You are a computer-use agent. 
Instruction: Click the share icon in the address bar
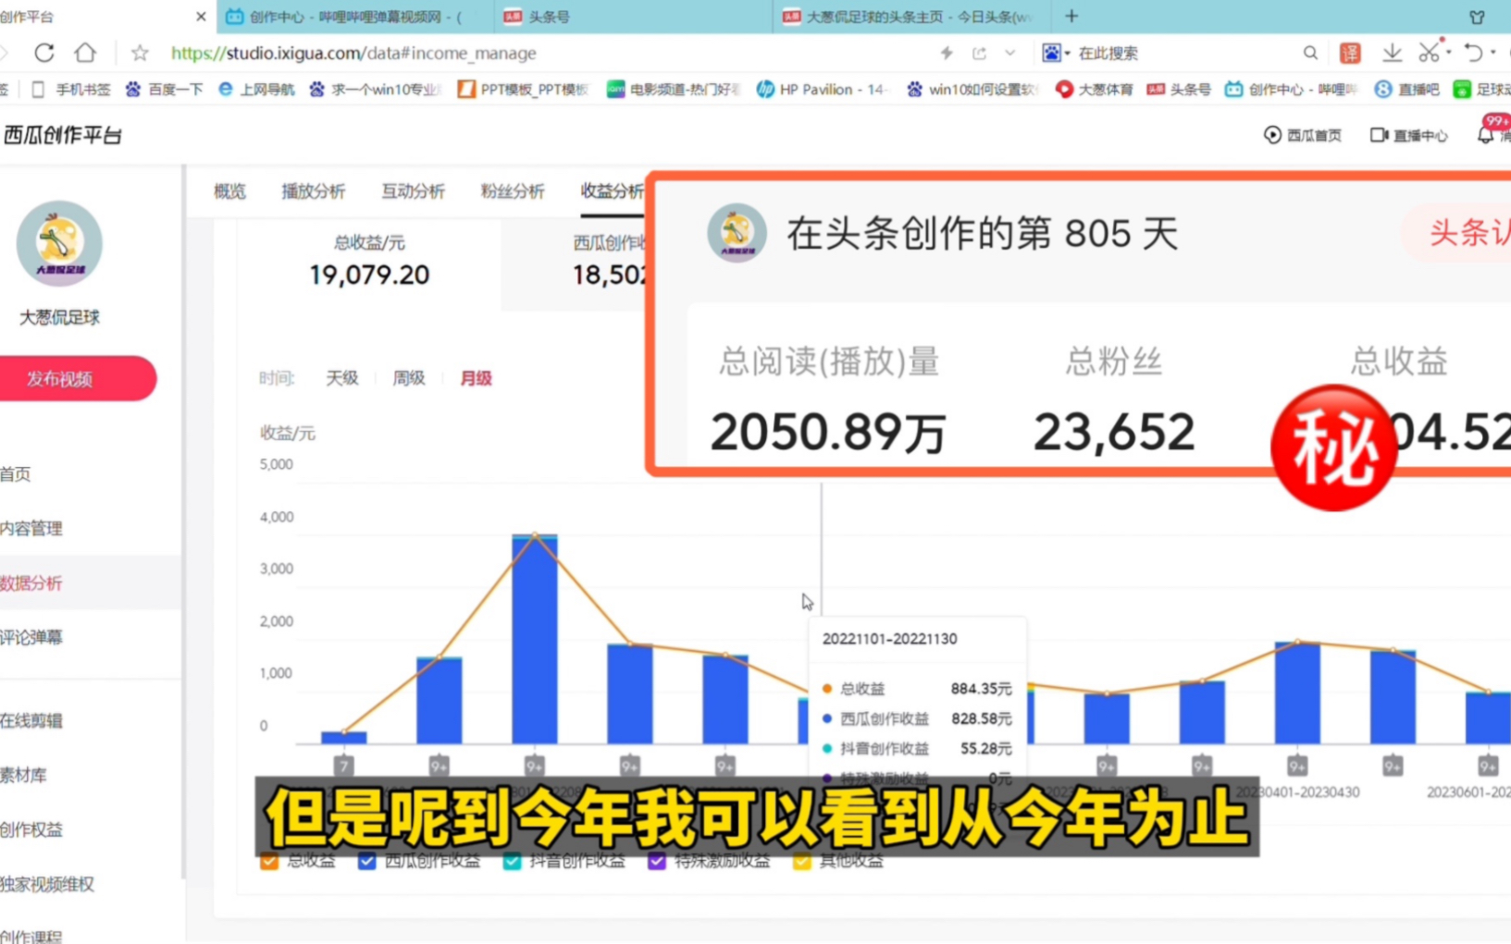point(979,53)
